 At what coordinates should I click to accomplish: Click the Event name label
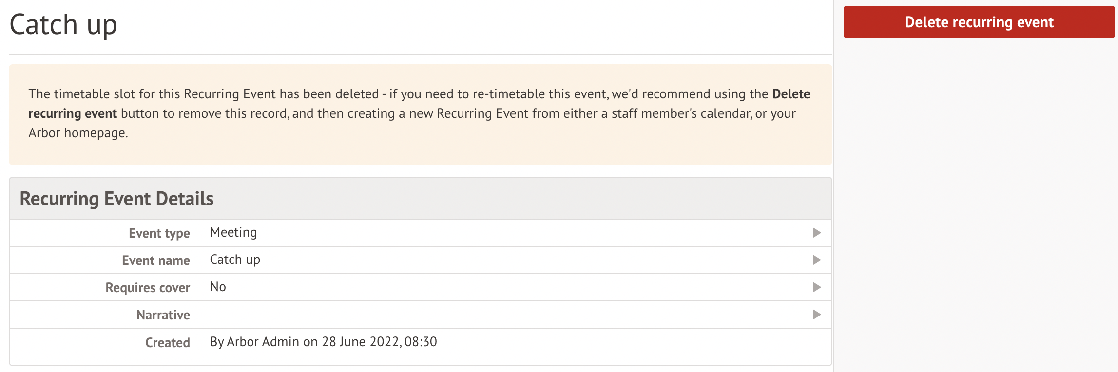point(155,260)
